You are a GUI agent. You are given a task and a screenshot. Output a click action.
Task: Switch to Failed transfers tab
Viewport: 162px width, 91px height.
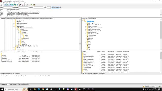(13, 84)
